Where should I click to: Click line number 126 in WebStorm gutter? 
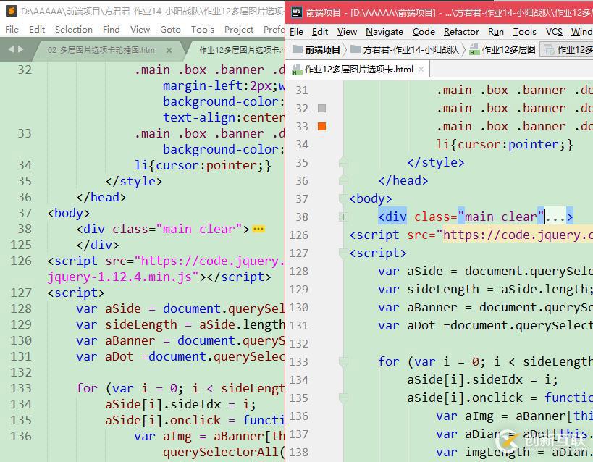tap(299, 235)
